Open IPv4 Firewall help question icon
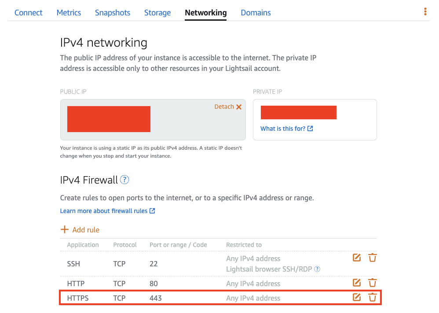Image resolution: width=439 pixels, height=313 pixels. pyautogui.click(x=124, y=180)
